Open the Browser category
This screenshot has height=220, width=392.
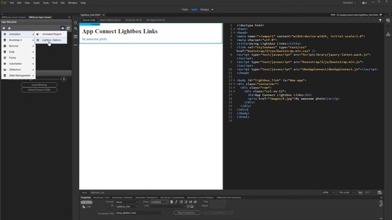point(18,46)
